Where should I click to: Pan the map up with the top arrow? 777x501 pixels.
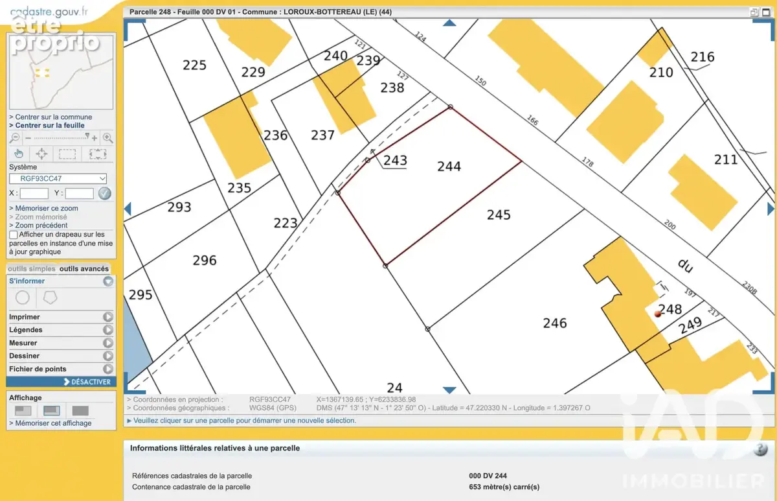click(x=449, y=23)
